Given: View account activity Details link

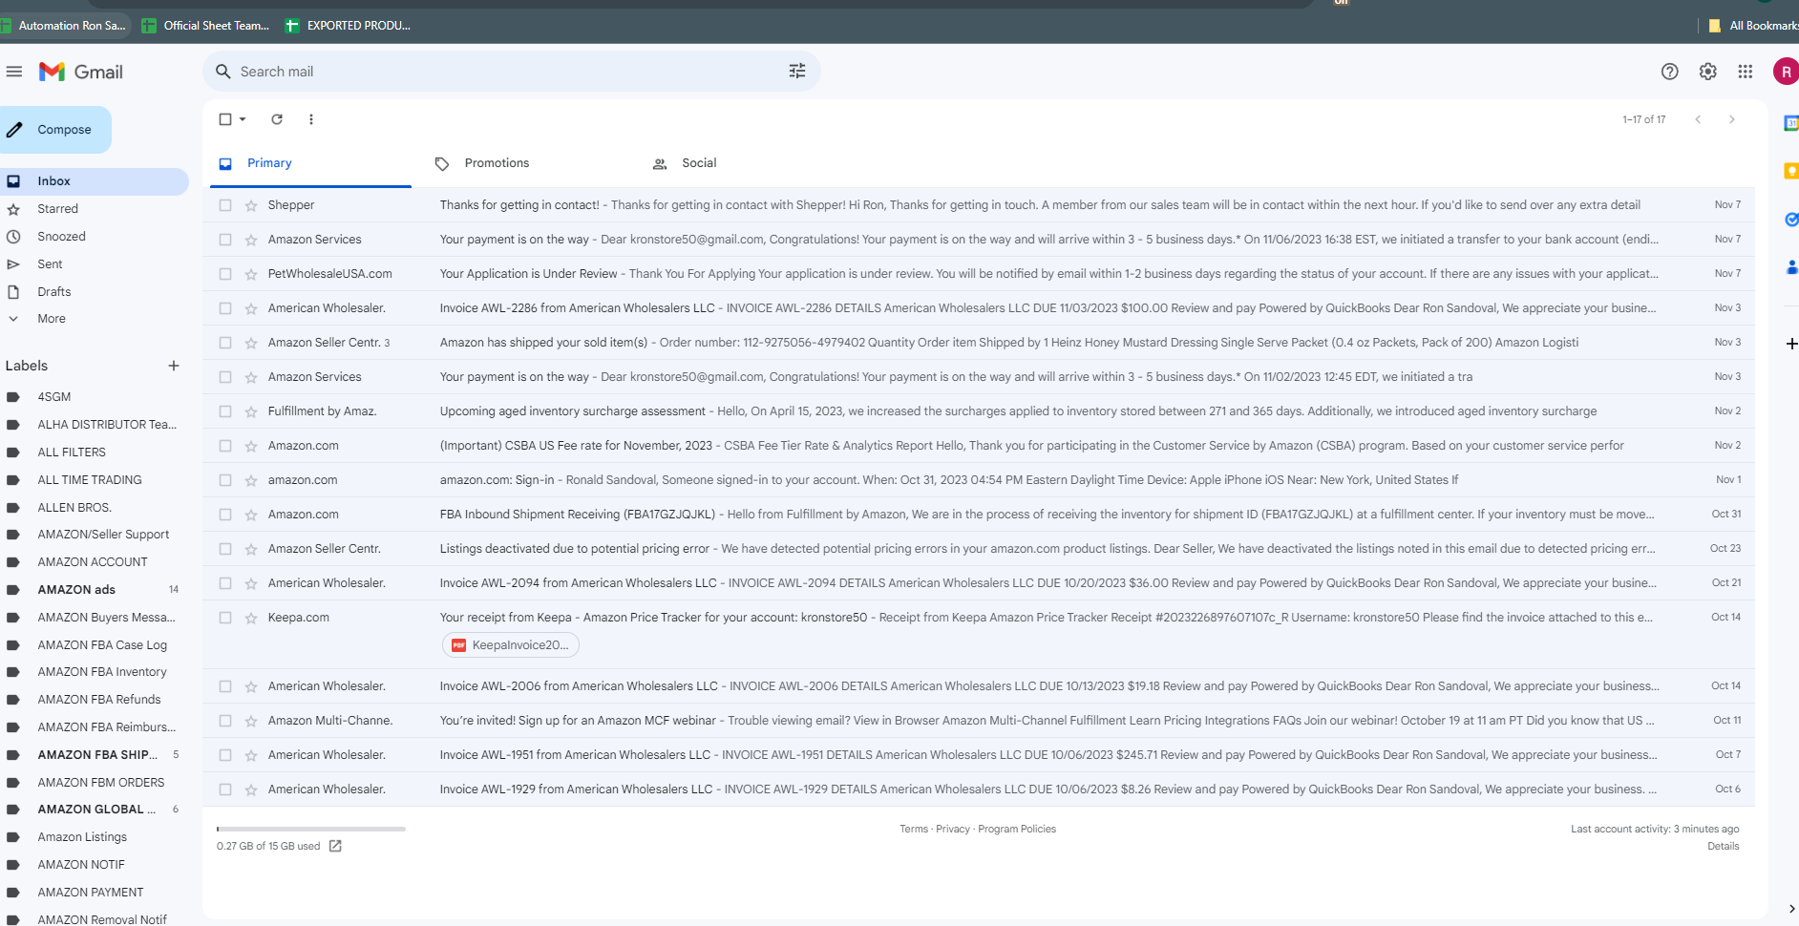Looking at the screenshot, I should (x=1724, y=847).
